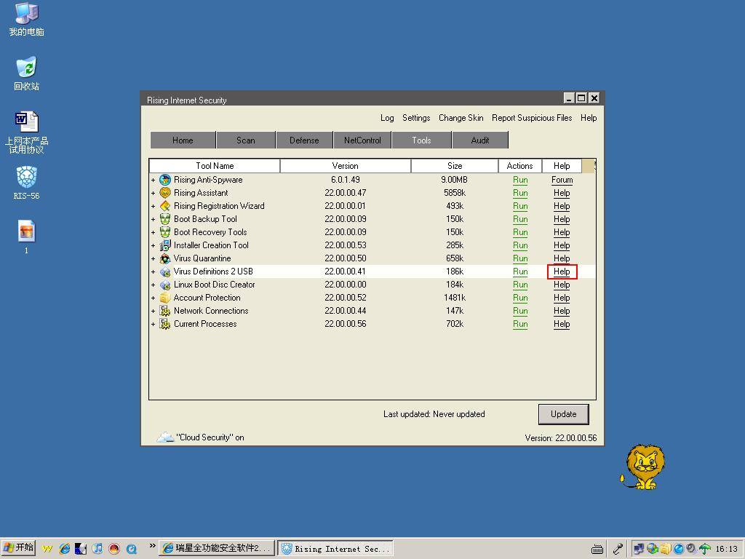Click the music note quick launch icon
The image size is (745, 559).
pyautogui.click(x=97, y=549)
